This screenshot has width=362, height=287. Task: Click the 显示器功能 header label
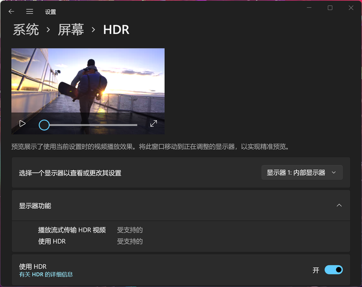click(35, 206)
